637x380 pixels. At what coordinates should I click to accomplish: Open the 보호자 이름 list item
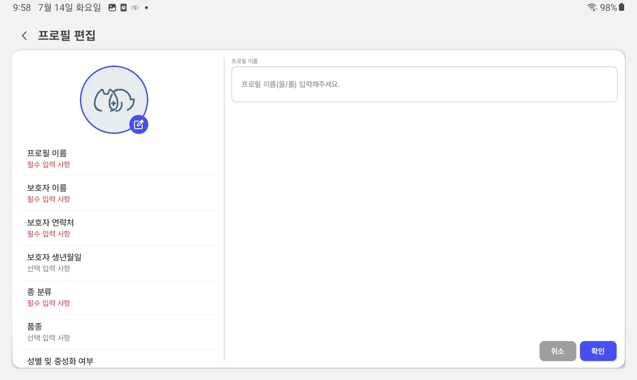click(118, 193)
